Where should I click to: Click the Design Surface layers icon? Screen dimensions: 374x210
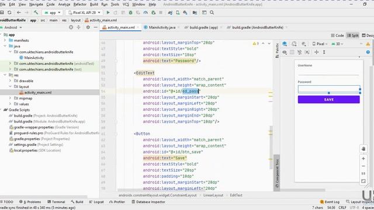click(x=285, y=44)
